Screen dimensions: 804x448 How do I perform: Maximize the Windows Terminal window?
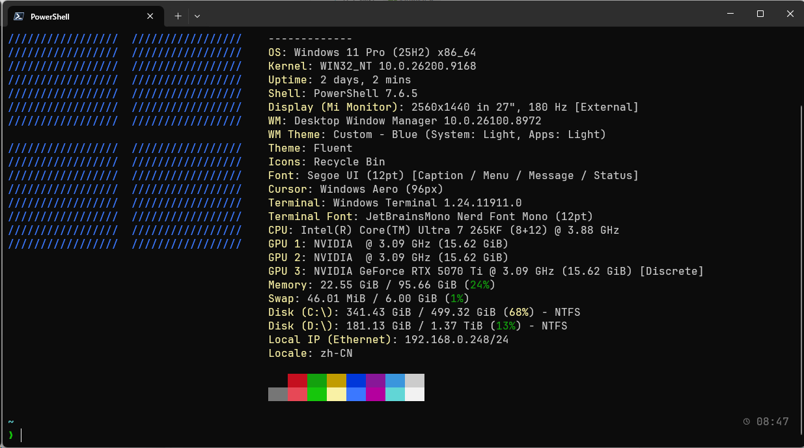pyautogui.click(x=760, y=14)
